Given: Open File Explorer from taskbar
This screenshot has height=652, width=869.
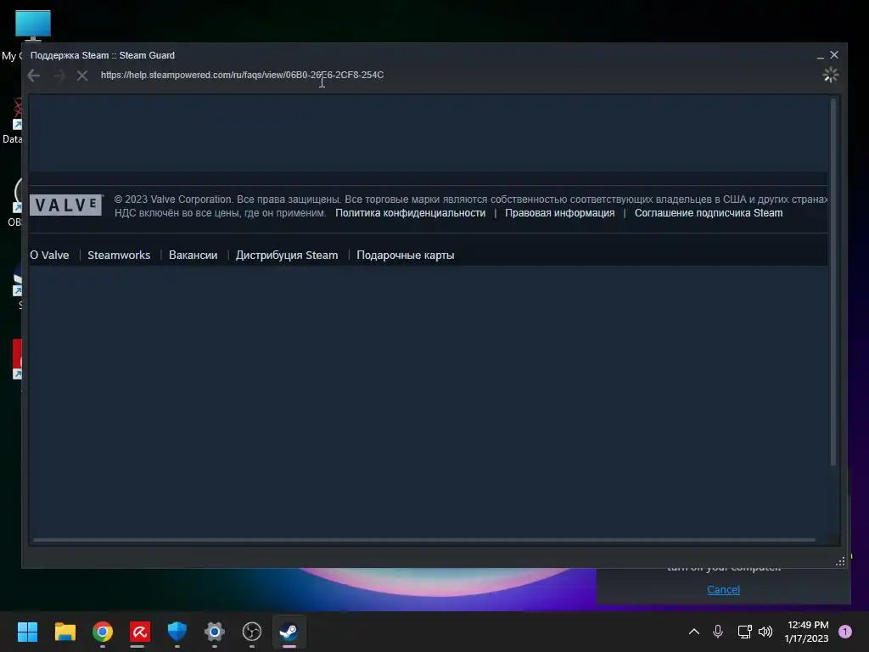Looking at the screenshot, I should [64, 632].
